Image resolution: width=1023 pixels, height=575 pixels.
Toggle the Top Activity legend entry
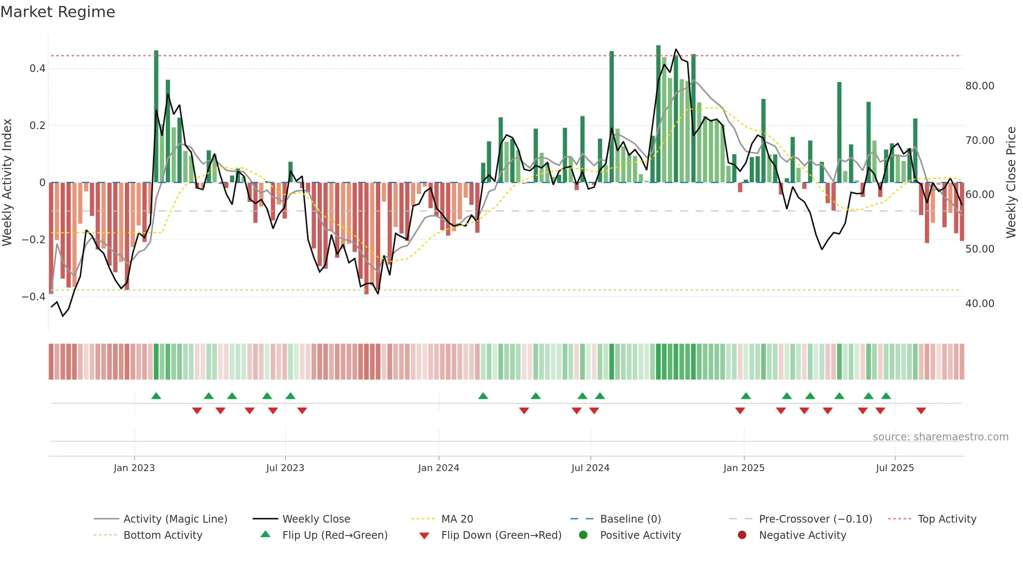pyautogui.click(x=932, y=519)
